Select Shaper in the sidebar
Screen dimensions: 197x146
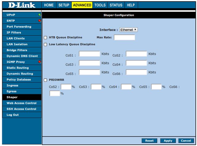click(22, 97)
